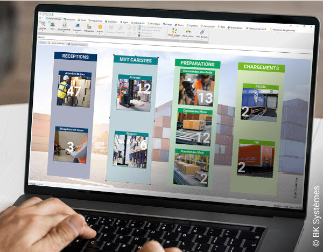Open the Menu Métier ribbon icon
The width and height of the screenshot is (323, 252).
click(x=188, y=33)
